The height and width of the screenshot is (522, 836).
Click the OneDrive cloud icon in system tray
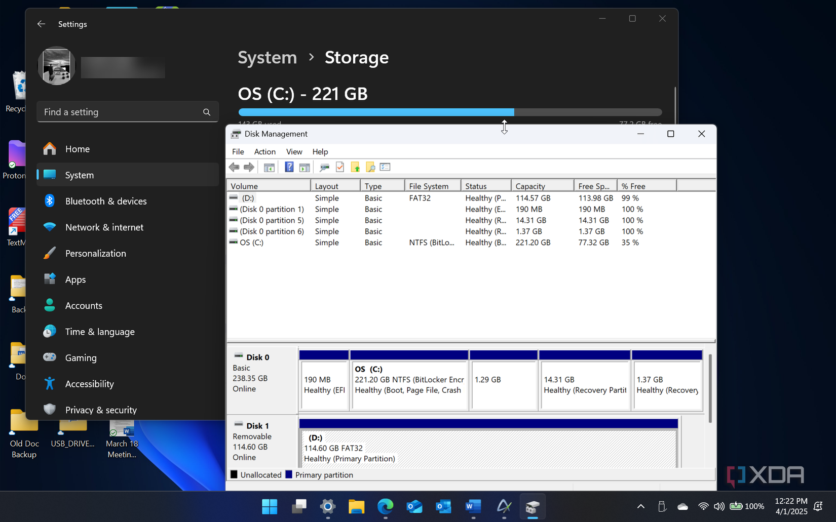pos(682,506)
